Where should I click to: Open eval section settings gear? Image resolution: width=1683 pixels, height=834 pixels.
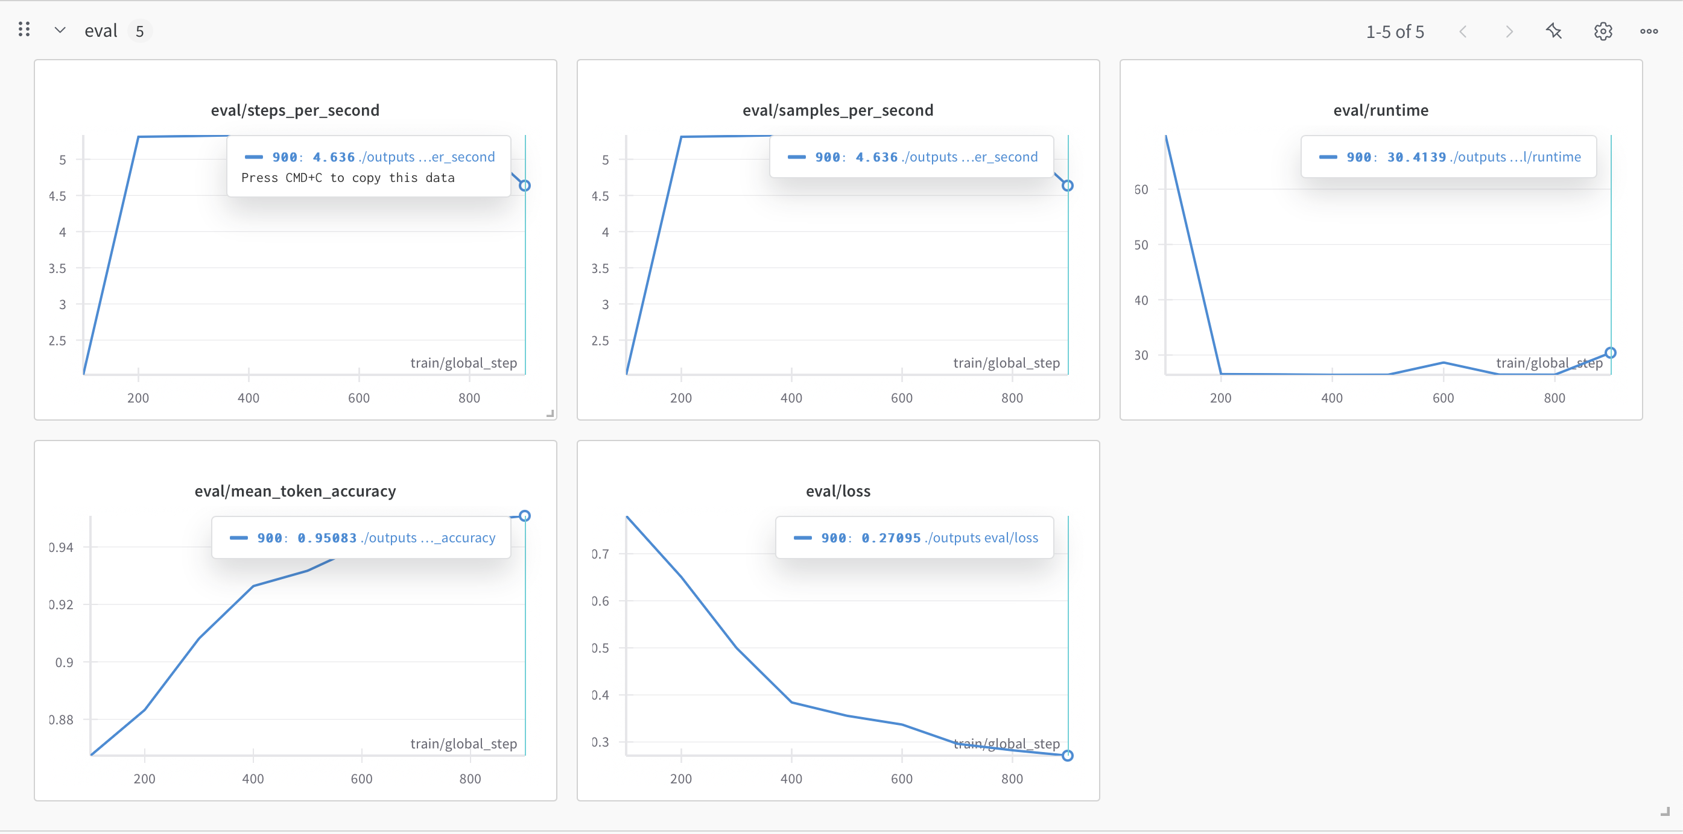click(x=1602, y=31)
